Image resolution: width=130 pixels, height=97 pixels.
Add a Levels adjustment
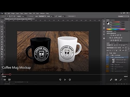113,35
